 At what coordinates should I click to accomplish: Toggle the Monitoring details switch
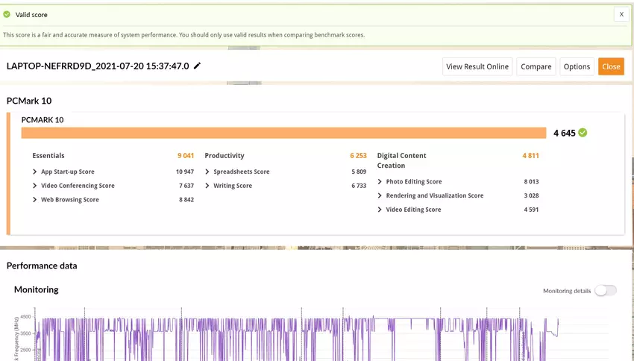(x=605, y=290)
